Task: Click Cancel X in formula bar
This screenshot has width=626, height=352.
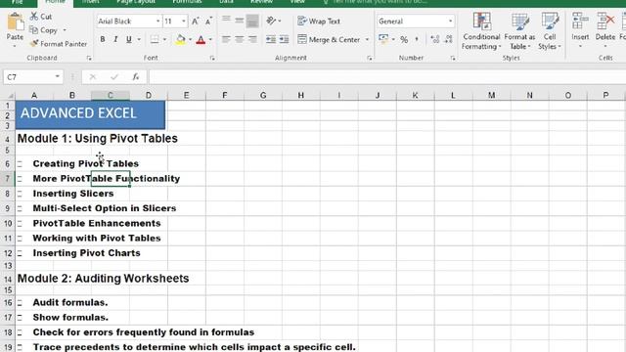Action: pos(93,76)
